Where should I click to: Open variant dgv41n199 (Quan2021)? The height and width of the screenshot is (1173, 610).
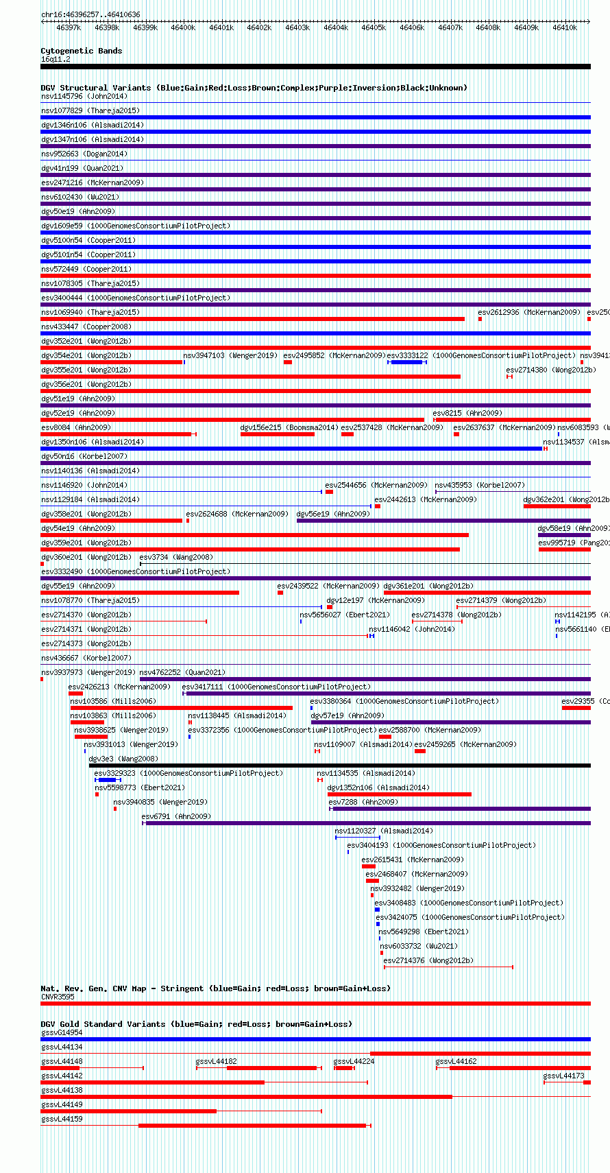[x=82, y=168]
